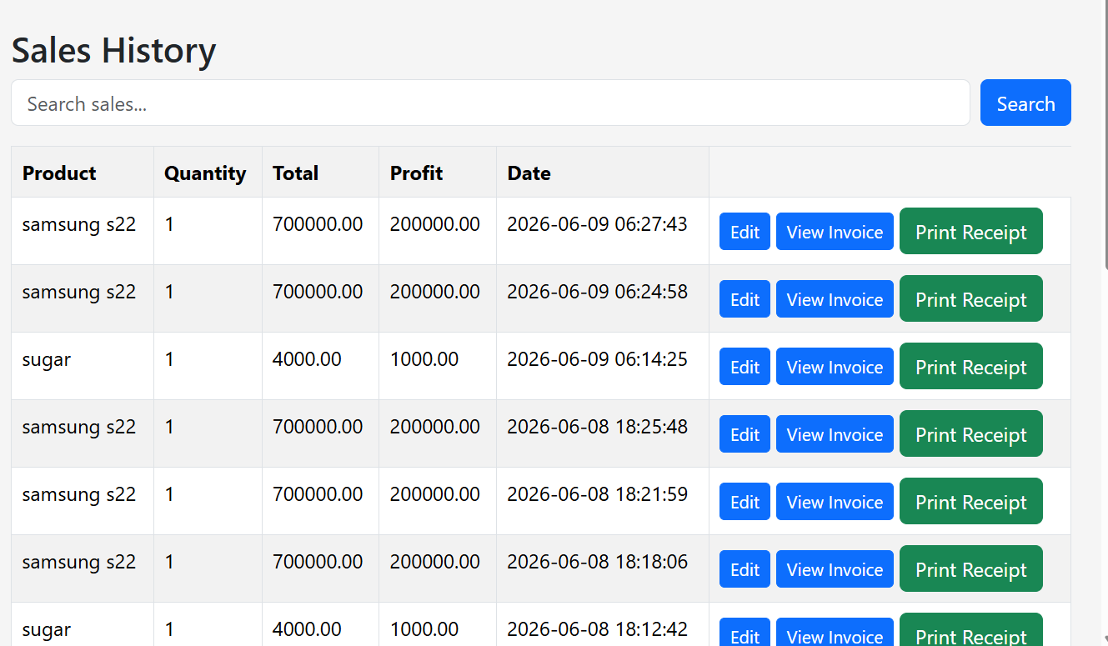Image resolution: width=1108 pixels, height=646 pixels.
Task: Edit the sale dated 2026-06-08 18:25:48
Action: click(745, 433)
